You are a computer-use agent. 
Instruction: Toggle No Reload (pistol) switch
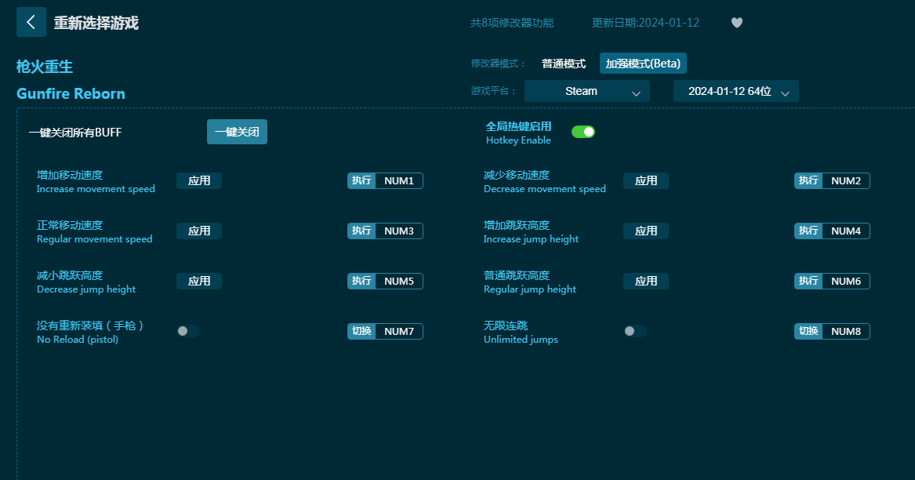click(x=188, y=331)
